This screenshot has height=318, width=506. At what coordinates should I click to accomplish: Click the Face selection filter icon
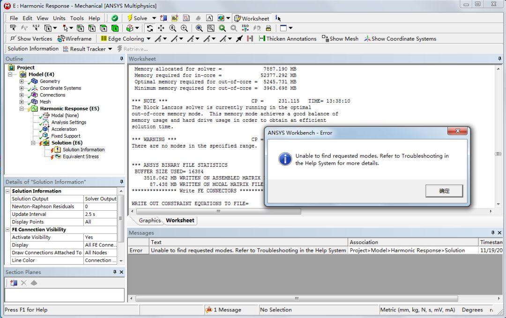103,29
